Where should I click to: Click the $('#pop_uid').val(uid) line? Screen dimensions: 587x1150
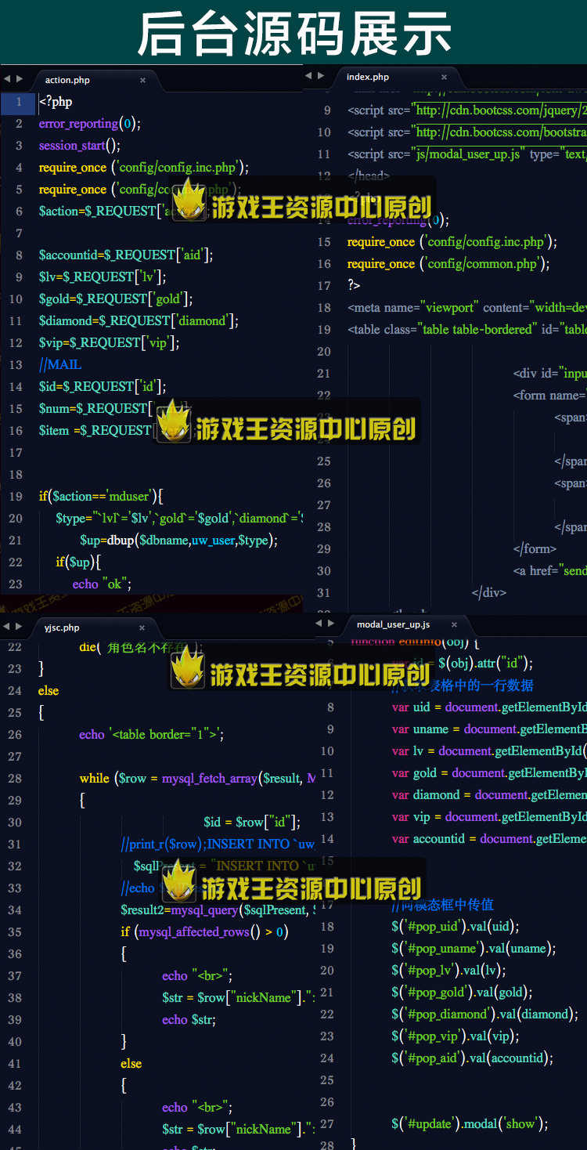(456, 927)
